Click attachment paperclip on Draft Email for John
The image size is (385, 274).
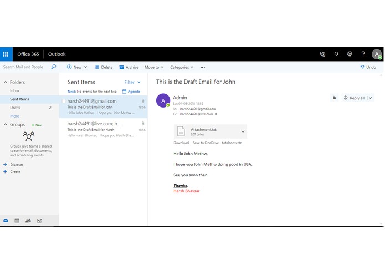(143, 101)
